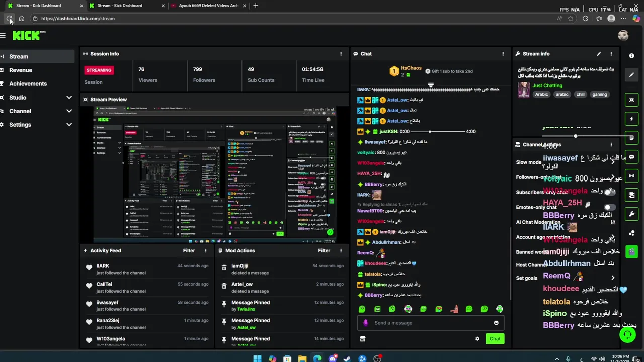Viewport: 644px width, 362px height.
Task: Open Discord from the taskbar
Action: coord(332,358)
